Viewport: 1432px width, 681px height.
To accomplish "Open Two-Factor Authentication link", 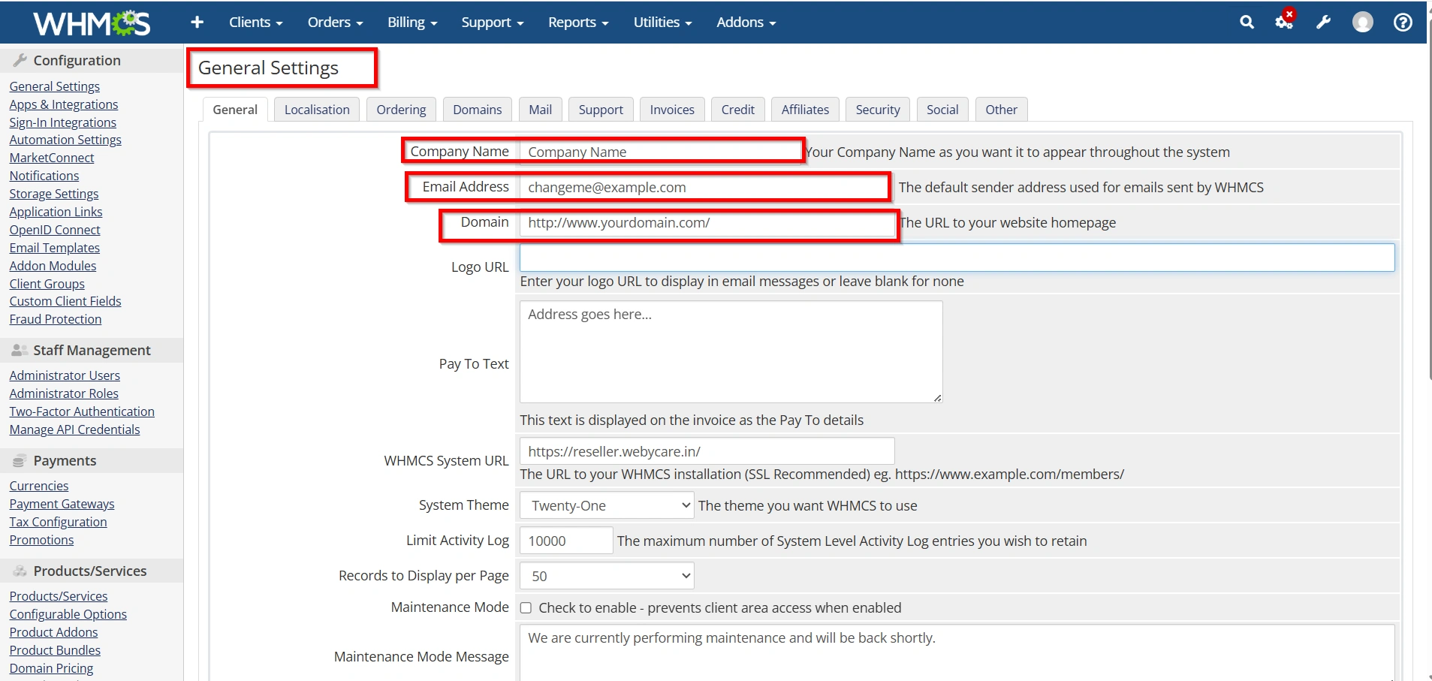I will pos(82,411).
